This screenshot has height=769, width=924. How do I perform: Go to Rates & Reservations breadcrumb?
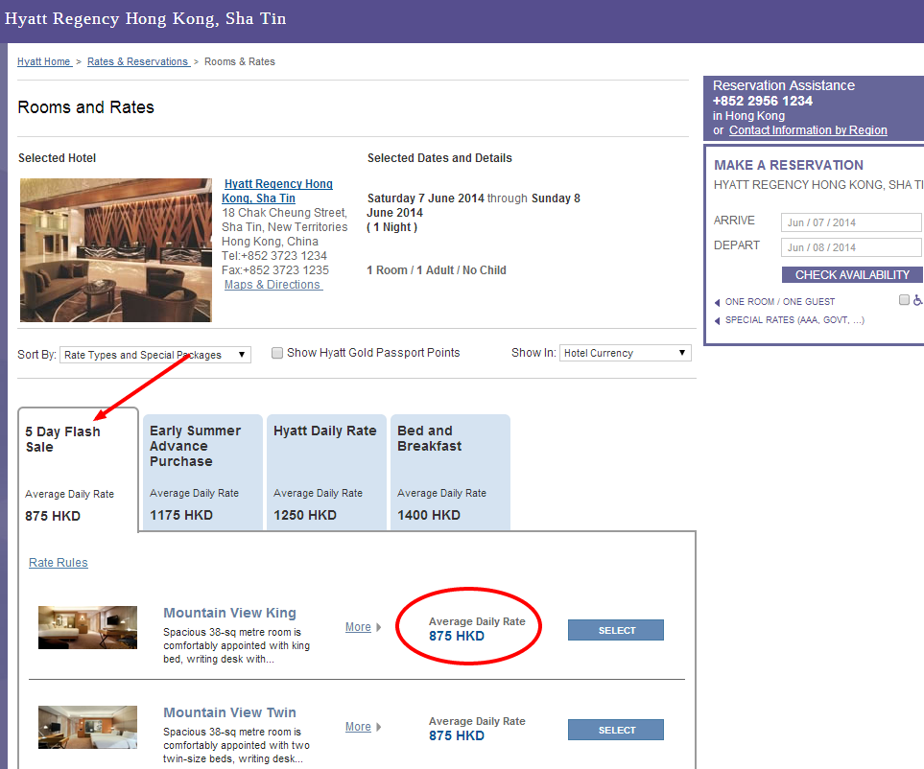coord(139,61)
